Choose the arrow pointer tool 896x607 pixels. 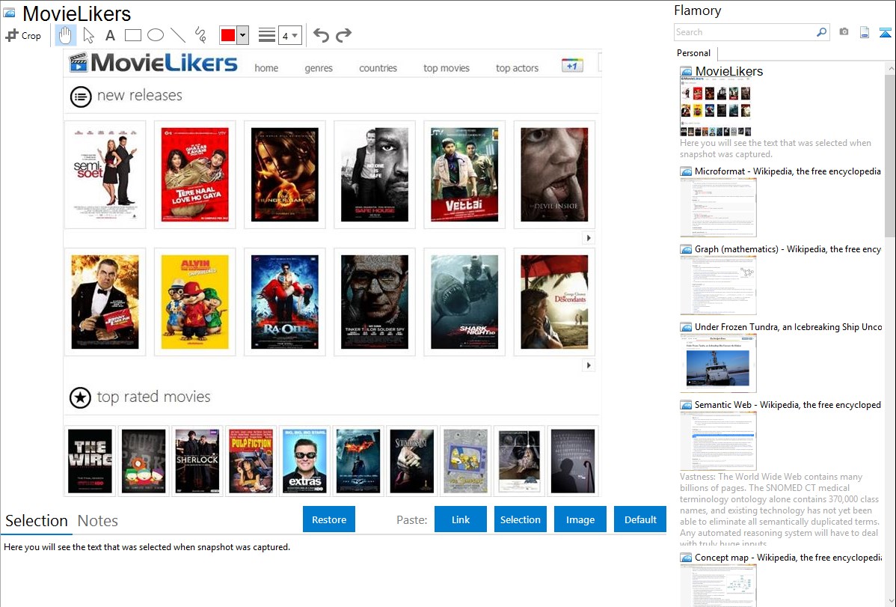pos(88,35)
